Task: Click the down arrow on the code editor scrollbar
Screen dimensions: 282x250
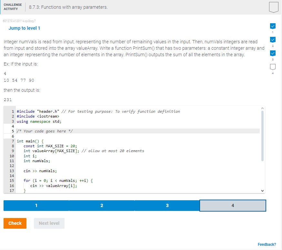Action: tap(262, 190)
